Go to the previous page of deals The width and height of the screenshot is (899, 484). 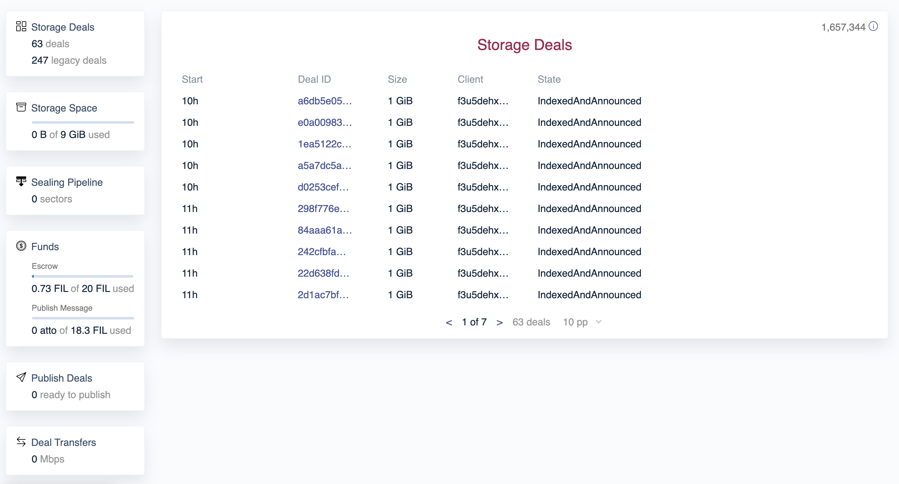point(449,322)
